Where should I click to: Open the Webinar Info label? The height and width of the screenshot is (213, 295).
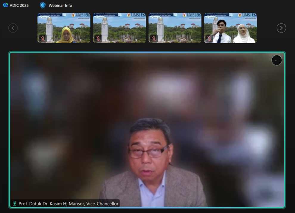60,5
